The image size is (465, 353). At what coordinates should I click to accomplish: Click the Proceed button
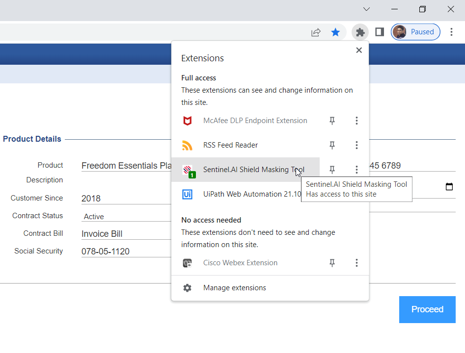(427, 309)
